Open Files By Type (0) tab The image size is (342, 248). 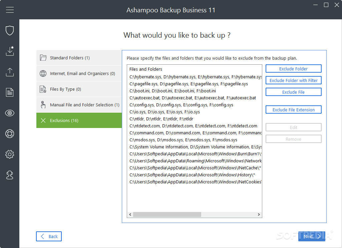(79, 89)
